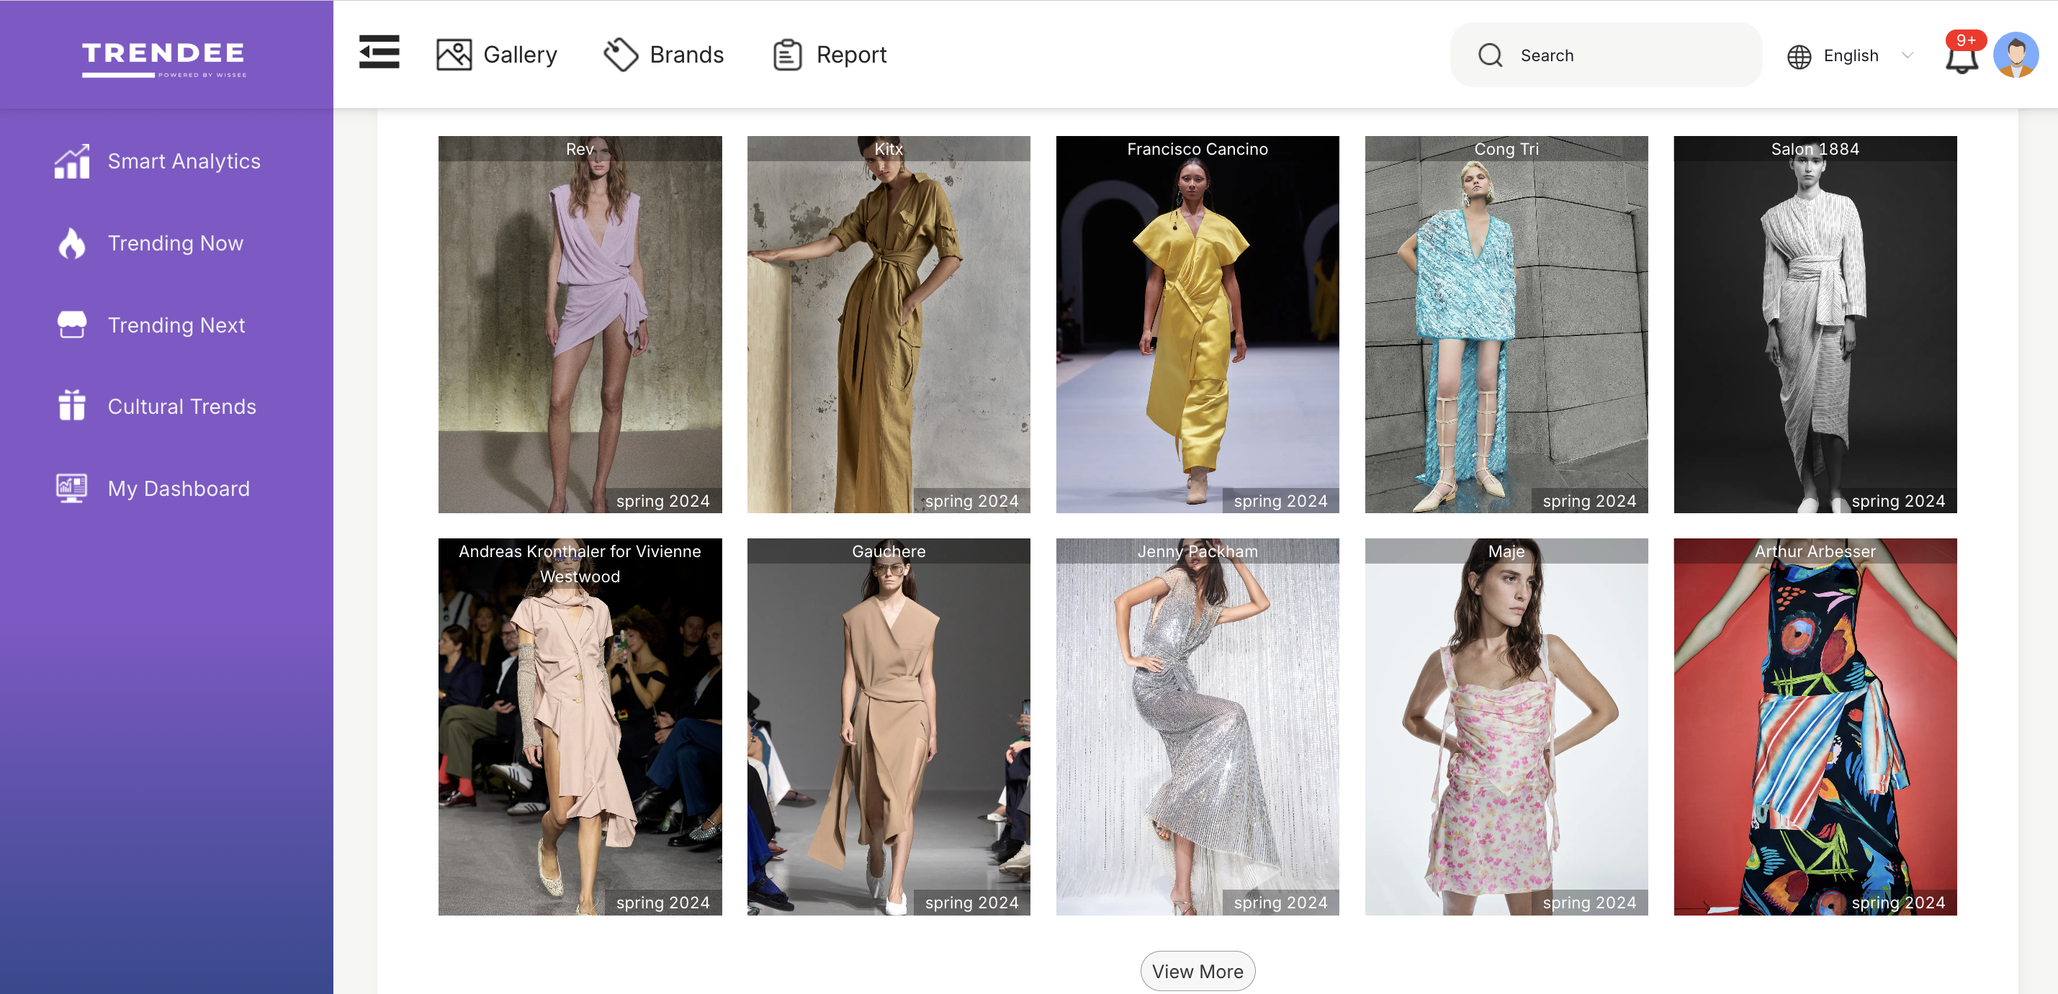Expand the English language dropdown arrow
The width and height of the screenshot is (2058, 994).
1908,55
